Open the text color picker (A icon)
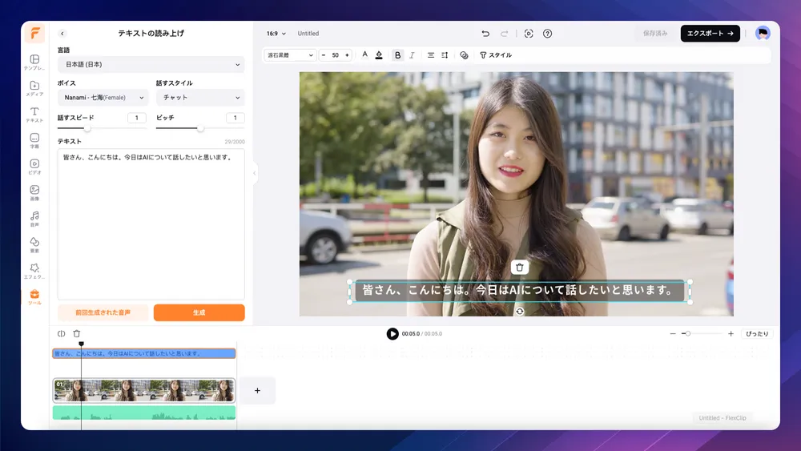Screen dimensions: 801x451 (x=364, y=55)
